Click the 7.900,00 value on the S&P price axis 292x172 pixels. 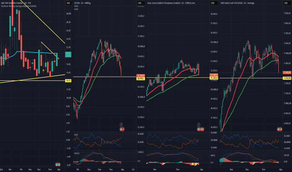click(x=287, y=13)
